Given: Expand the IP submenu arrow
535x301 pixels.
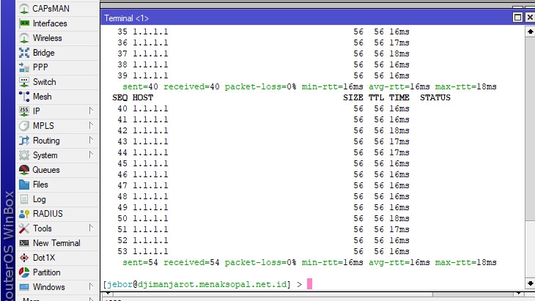Looking at the screenshot, I should pyautogui.click(x=91, y=111).
